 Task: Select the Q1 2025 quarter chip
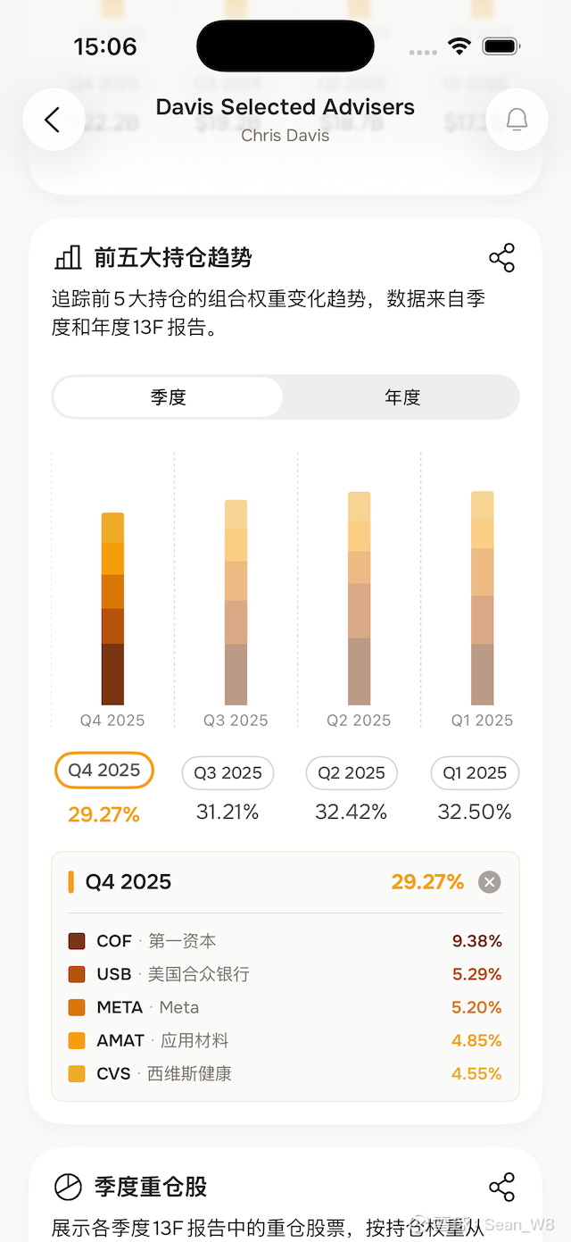pos(475,773)
